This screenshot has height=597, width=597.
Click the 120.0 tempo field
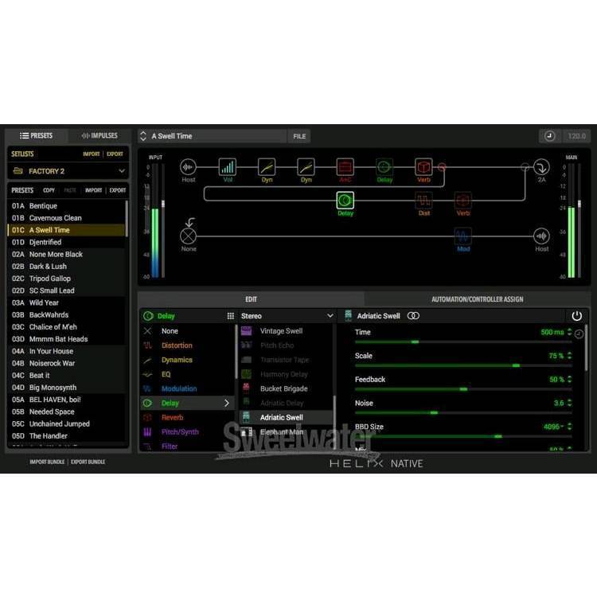(x=576, y=136)
